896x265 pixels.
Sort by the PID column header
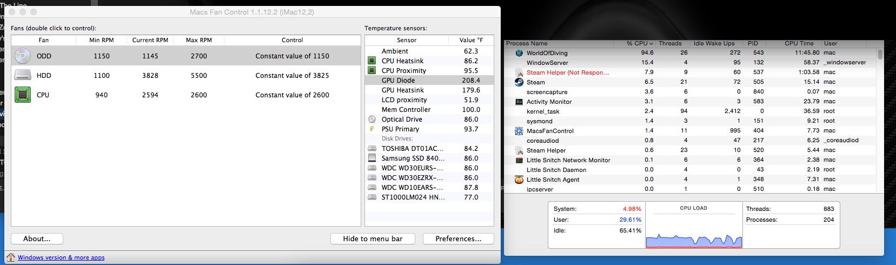(753, 43)
